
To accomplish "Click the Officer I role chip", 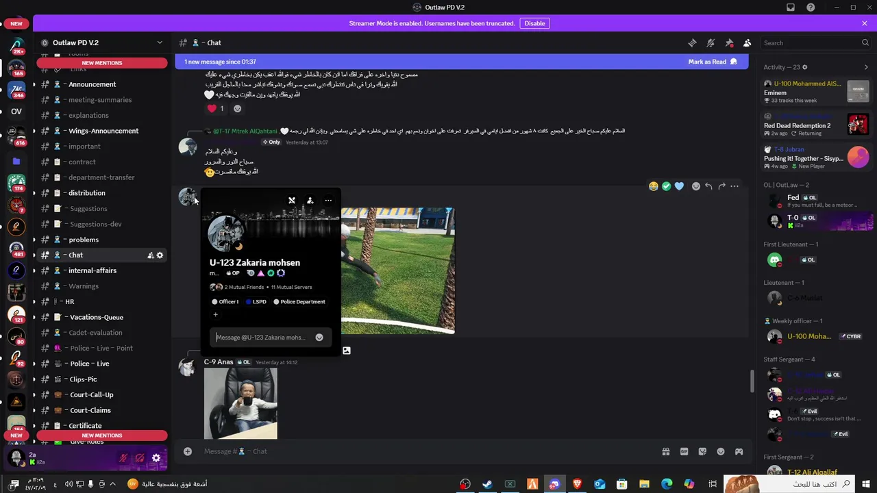I will click(x=225, y=302).
